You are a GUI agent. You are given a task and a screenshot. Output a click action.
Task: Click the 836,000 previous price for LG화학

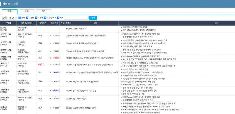click(x=68, y=29)
